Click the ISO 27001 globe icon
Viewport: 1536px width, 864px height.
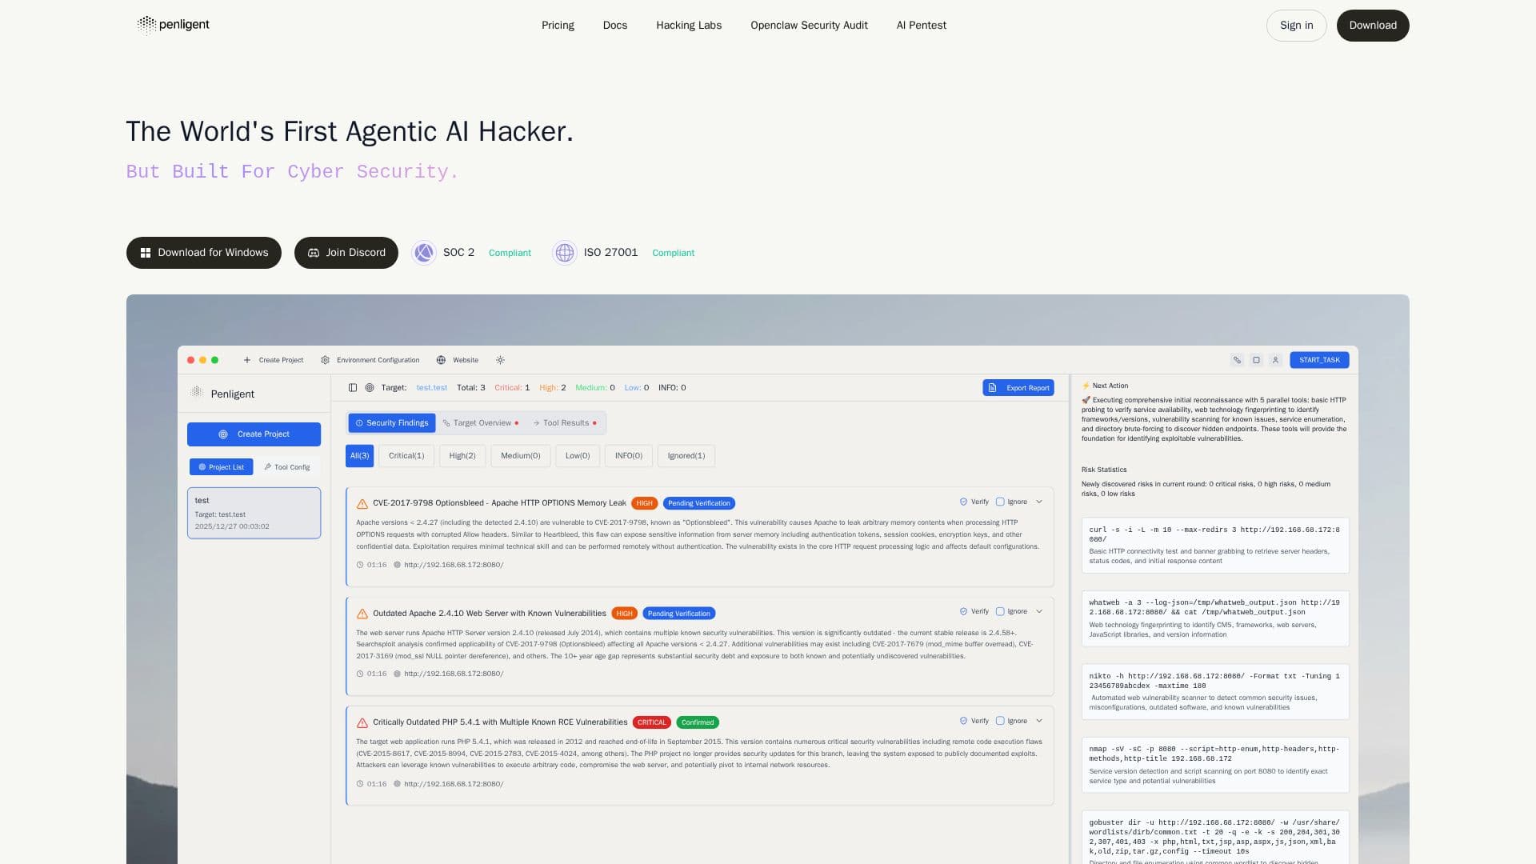pyautogui.click(x=565, y=253)
